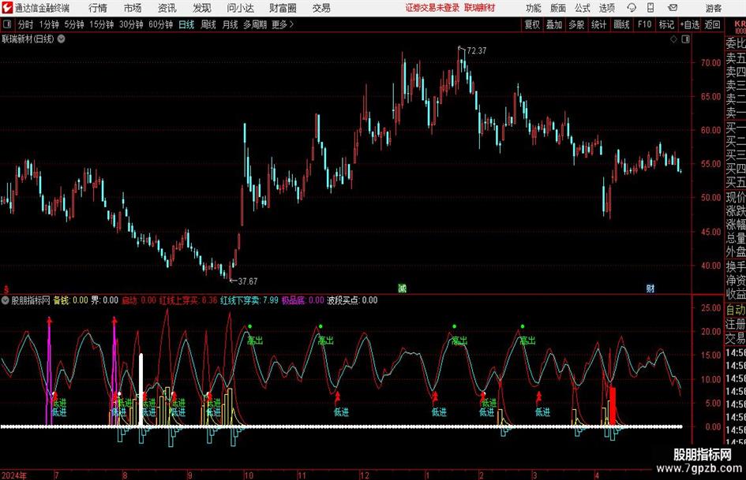Click the 叠加 overlay button
Image resolution: width=746 pixels, height=480 pixels.
point(554,24)
